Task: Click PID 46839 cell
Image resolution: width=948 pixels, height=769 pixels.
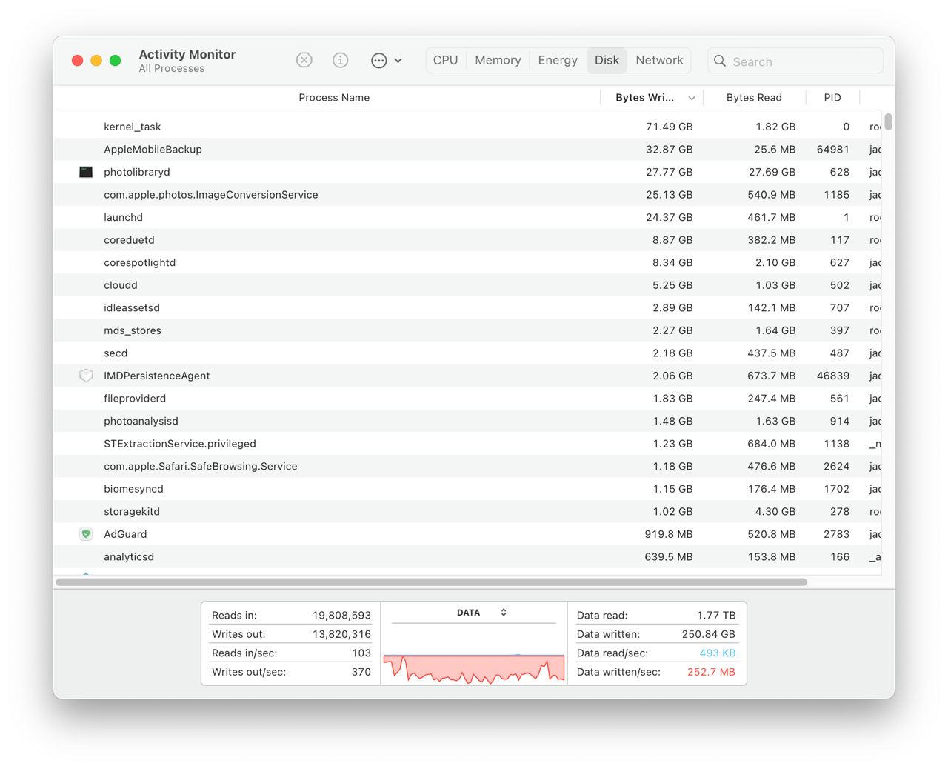Action: 832,376
